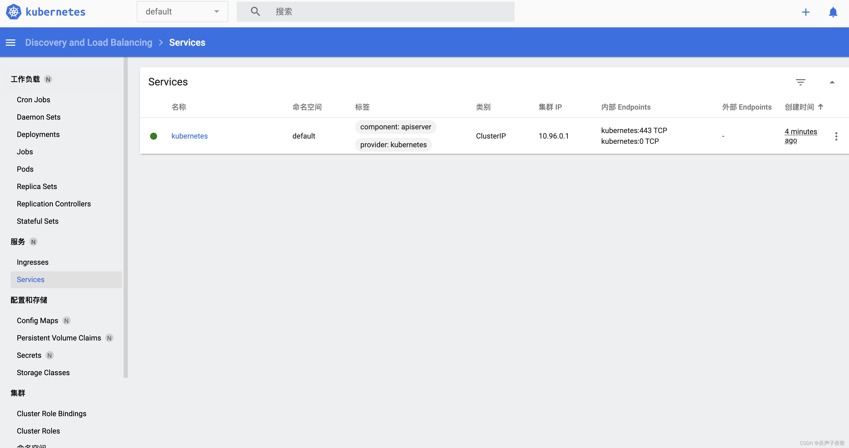This screenshot has width=849, height=448.
Task: Open the filter icon in Services card
Action: click(801, 82)
